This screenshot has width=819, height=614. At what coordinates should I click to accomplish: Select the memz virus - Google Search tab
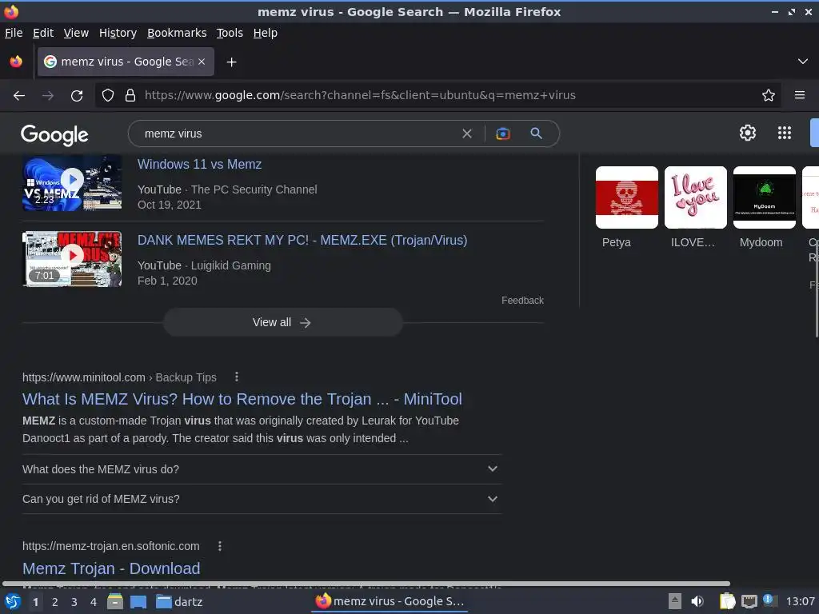126,62
